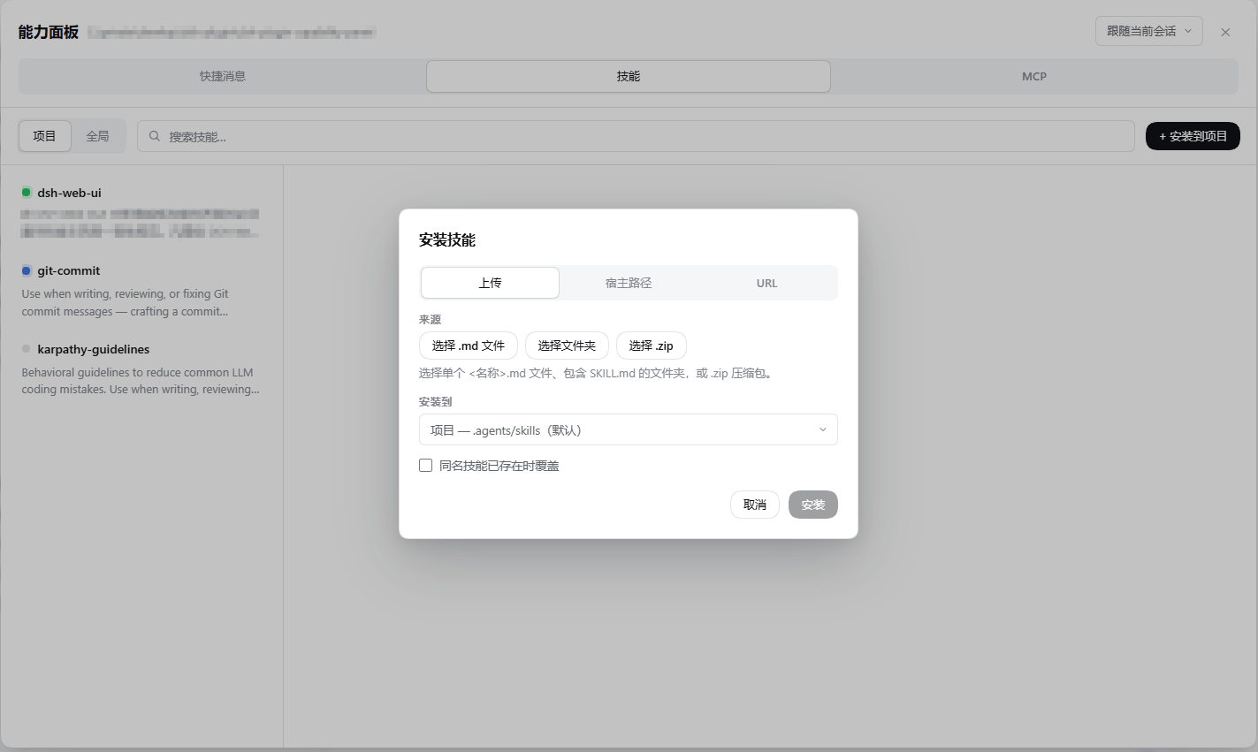Click the 选择文件夹 button
Image resolution: width=1258 pixels, height=752 pixels.
pyautogui.click(x=567, y=346)
